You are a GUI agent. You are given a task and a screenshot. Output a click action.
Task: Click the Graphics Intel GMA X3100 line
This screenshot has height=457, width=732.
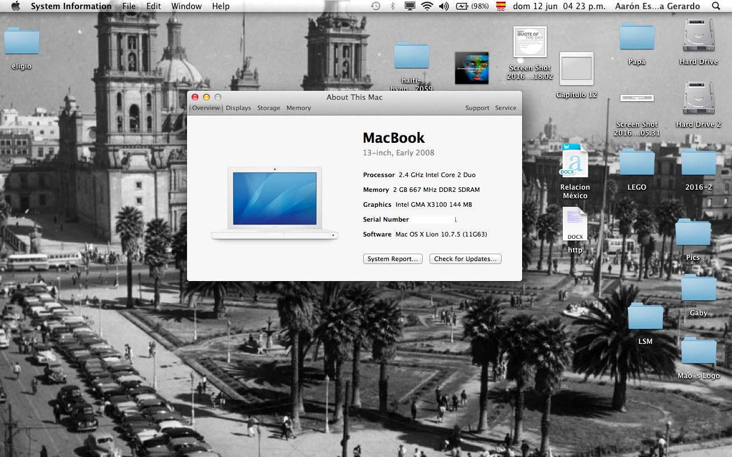click(417, 205)
